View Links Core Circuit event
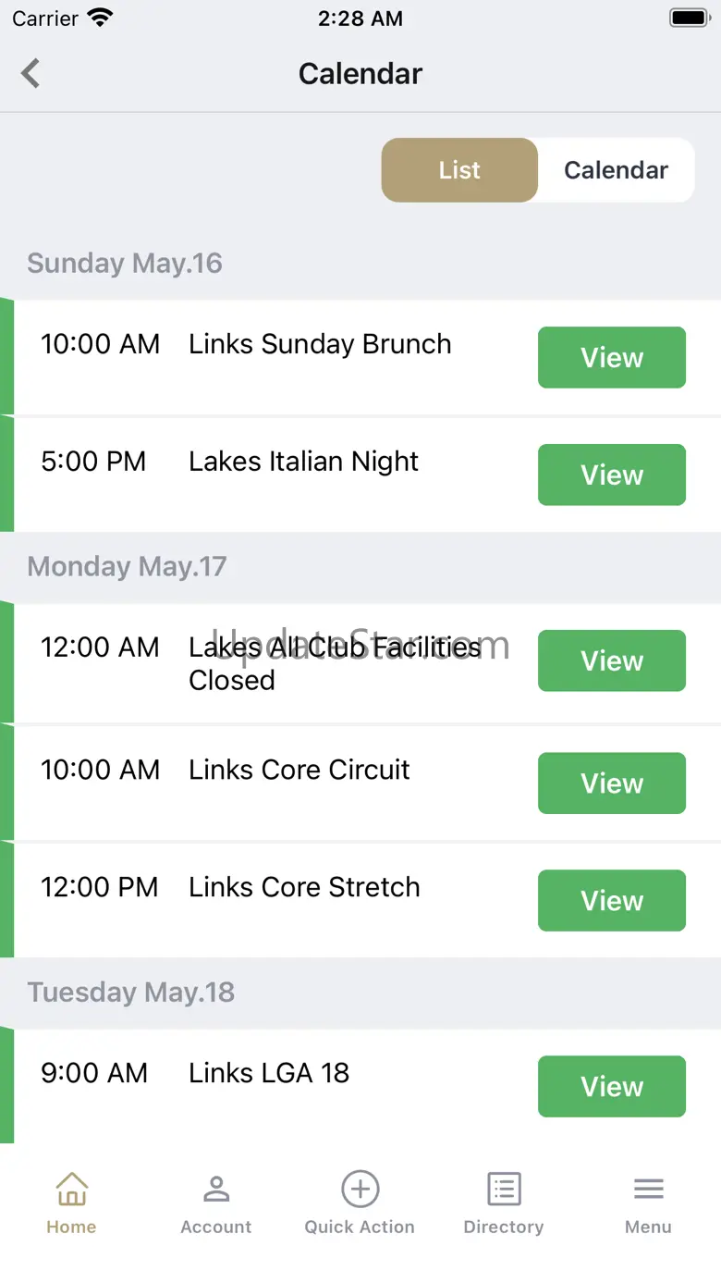721x1283 pixels. pyautogui.click(x=611, y=783)
